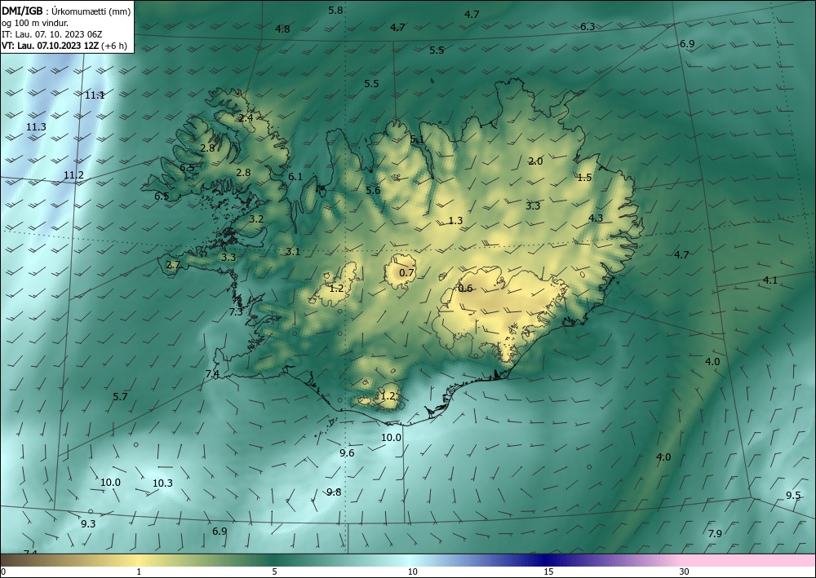
Task: Click the 'VT: Lau. 07.10.2023 12Z (+6 h)' line
Action: (x=64, y=46)
